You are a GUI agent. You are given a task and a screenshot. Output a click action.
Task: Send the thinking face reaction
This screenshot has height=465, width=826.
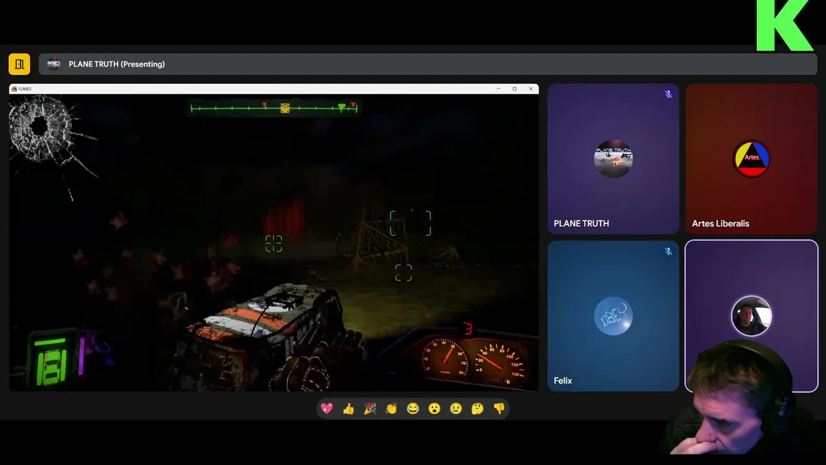click(x=478, y=408)
